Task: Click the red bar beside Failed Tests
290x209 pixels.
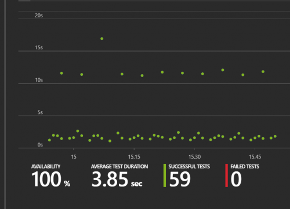Action: click(227, 175)
